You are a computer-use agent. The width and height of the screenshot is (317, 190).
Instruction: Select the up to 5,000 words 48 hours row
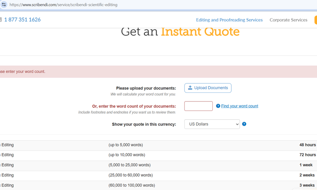click(158, 145)
